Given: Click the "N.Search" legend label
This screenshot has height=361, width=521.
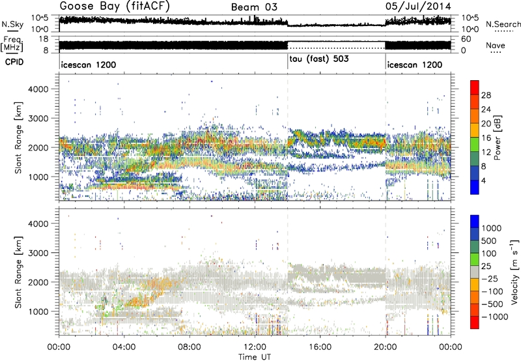Looking at the screenshot, I should coord(503,24).
